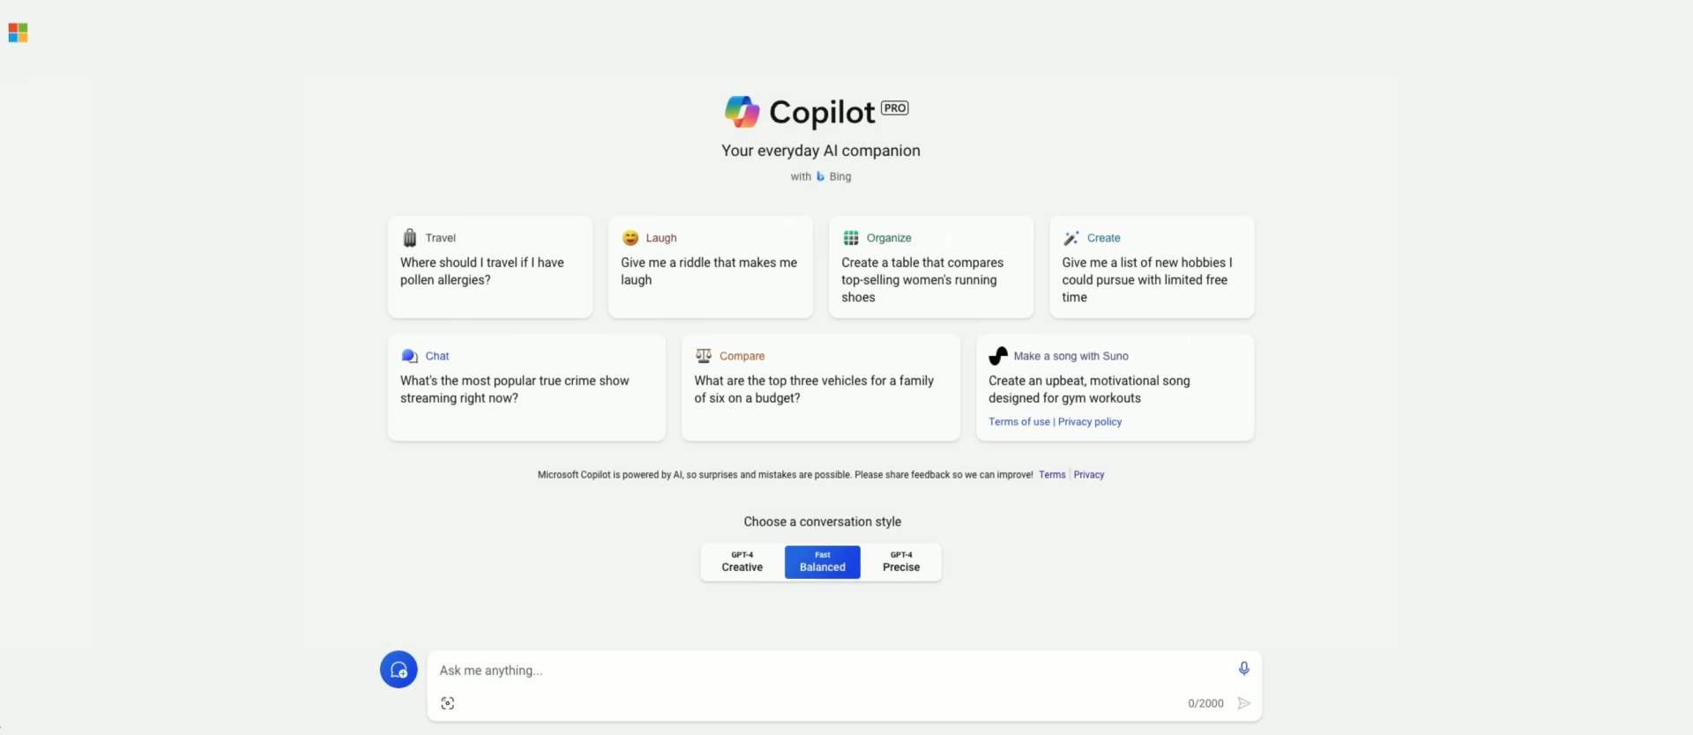Click the Suno song icon
Screen dimensions: 1693x735
pyautogui.click(x=998, y=356)
